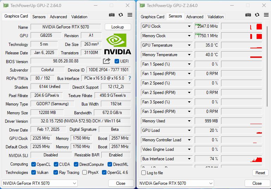The image size is (271, 189).
Task: Toggle the OpenCL checkbox
Action: point(33,164)
